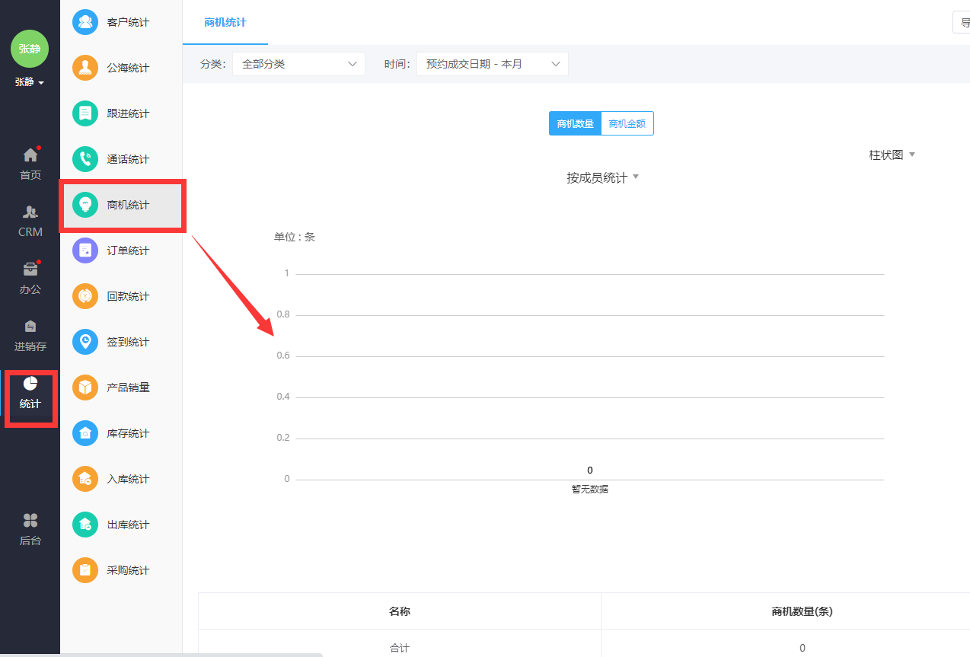Select the 统计 pie chart icon

coord(30,384)
